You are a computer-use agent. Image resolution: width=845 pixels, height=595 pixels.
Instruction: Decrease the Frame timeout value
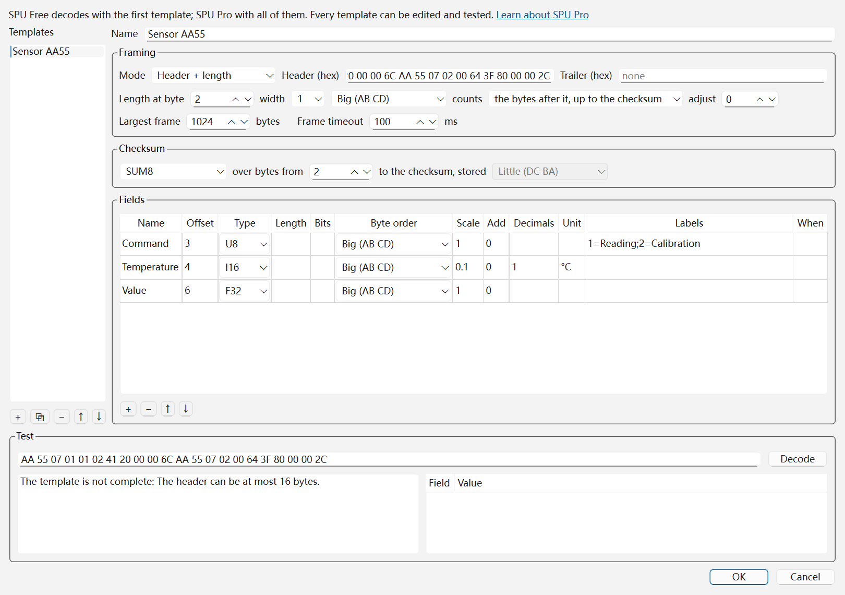coord(432,122)
